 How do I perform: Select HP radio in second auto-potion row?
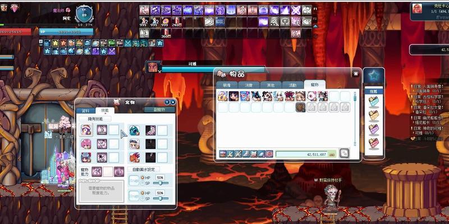click(142, 193)
